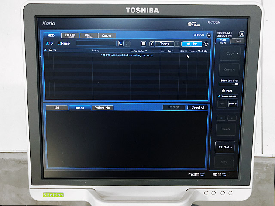Click the Copy button
275x206 pixels.
230,54
